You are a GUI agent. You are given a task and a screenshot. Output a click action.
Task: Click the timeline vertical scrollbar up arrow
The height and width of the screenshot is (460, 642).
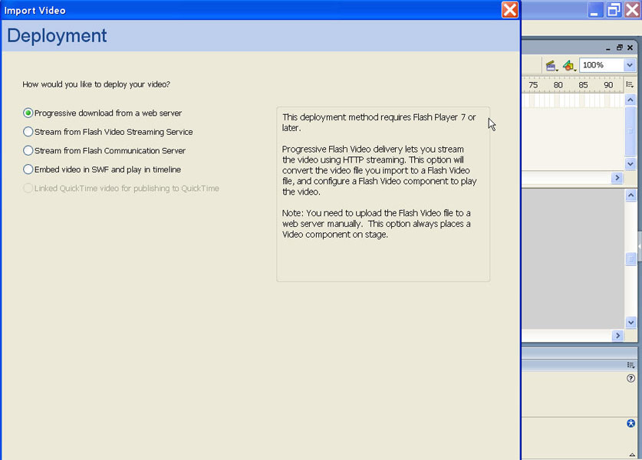click(630, 100)
